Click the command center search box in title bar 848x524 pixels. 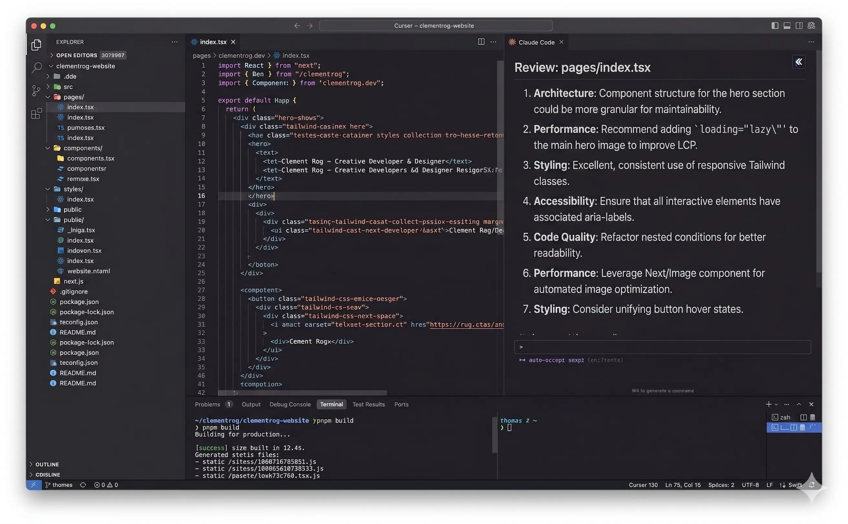tap(436, 26)
